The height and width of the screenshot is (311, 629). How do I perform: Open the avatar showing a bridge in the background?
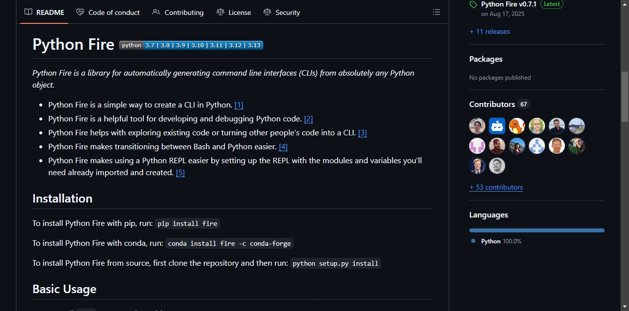point(577,126)
